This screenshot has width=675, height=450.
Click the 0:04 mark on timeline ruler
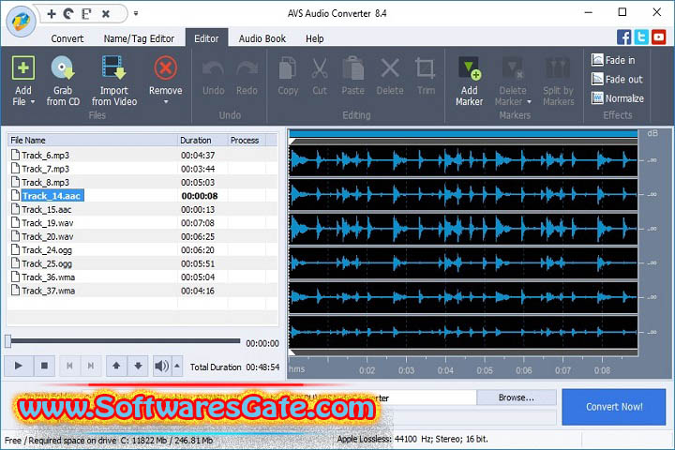445,370
